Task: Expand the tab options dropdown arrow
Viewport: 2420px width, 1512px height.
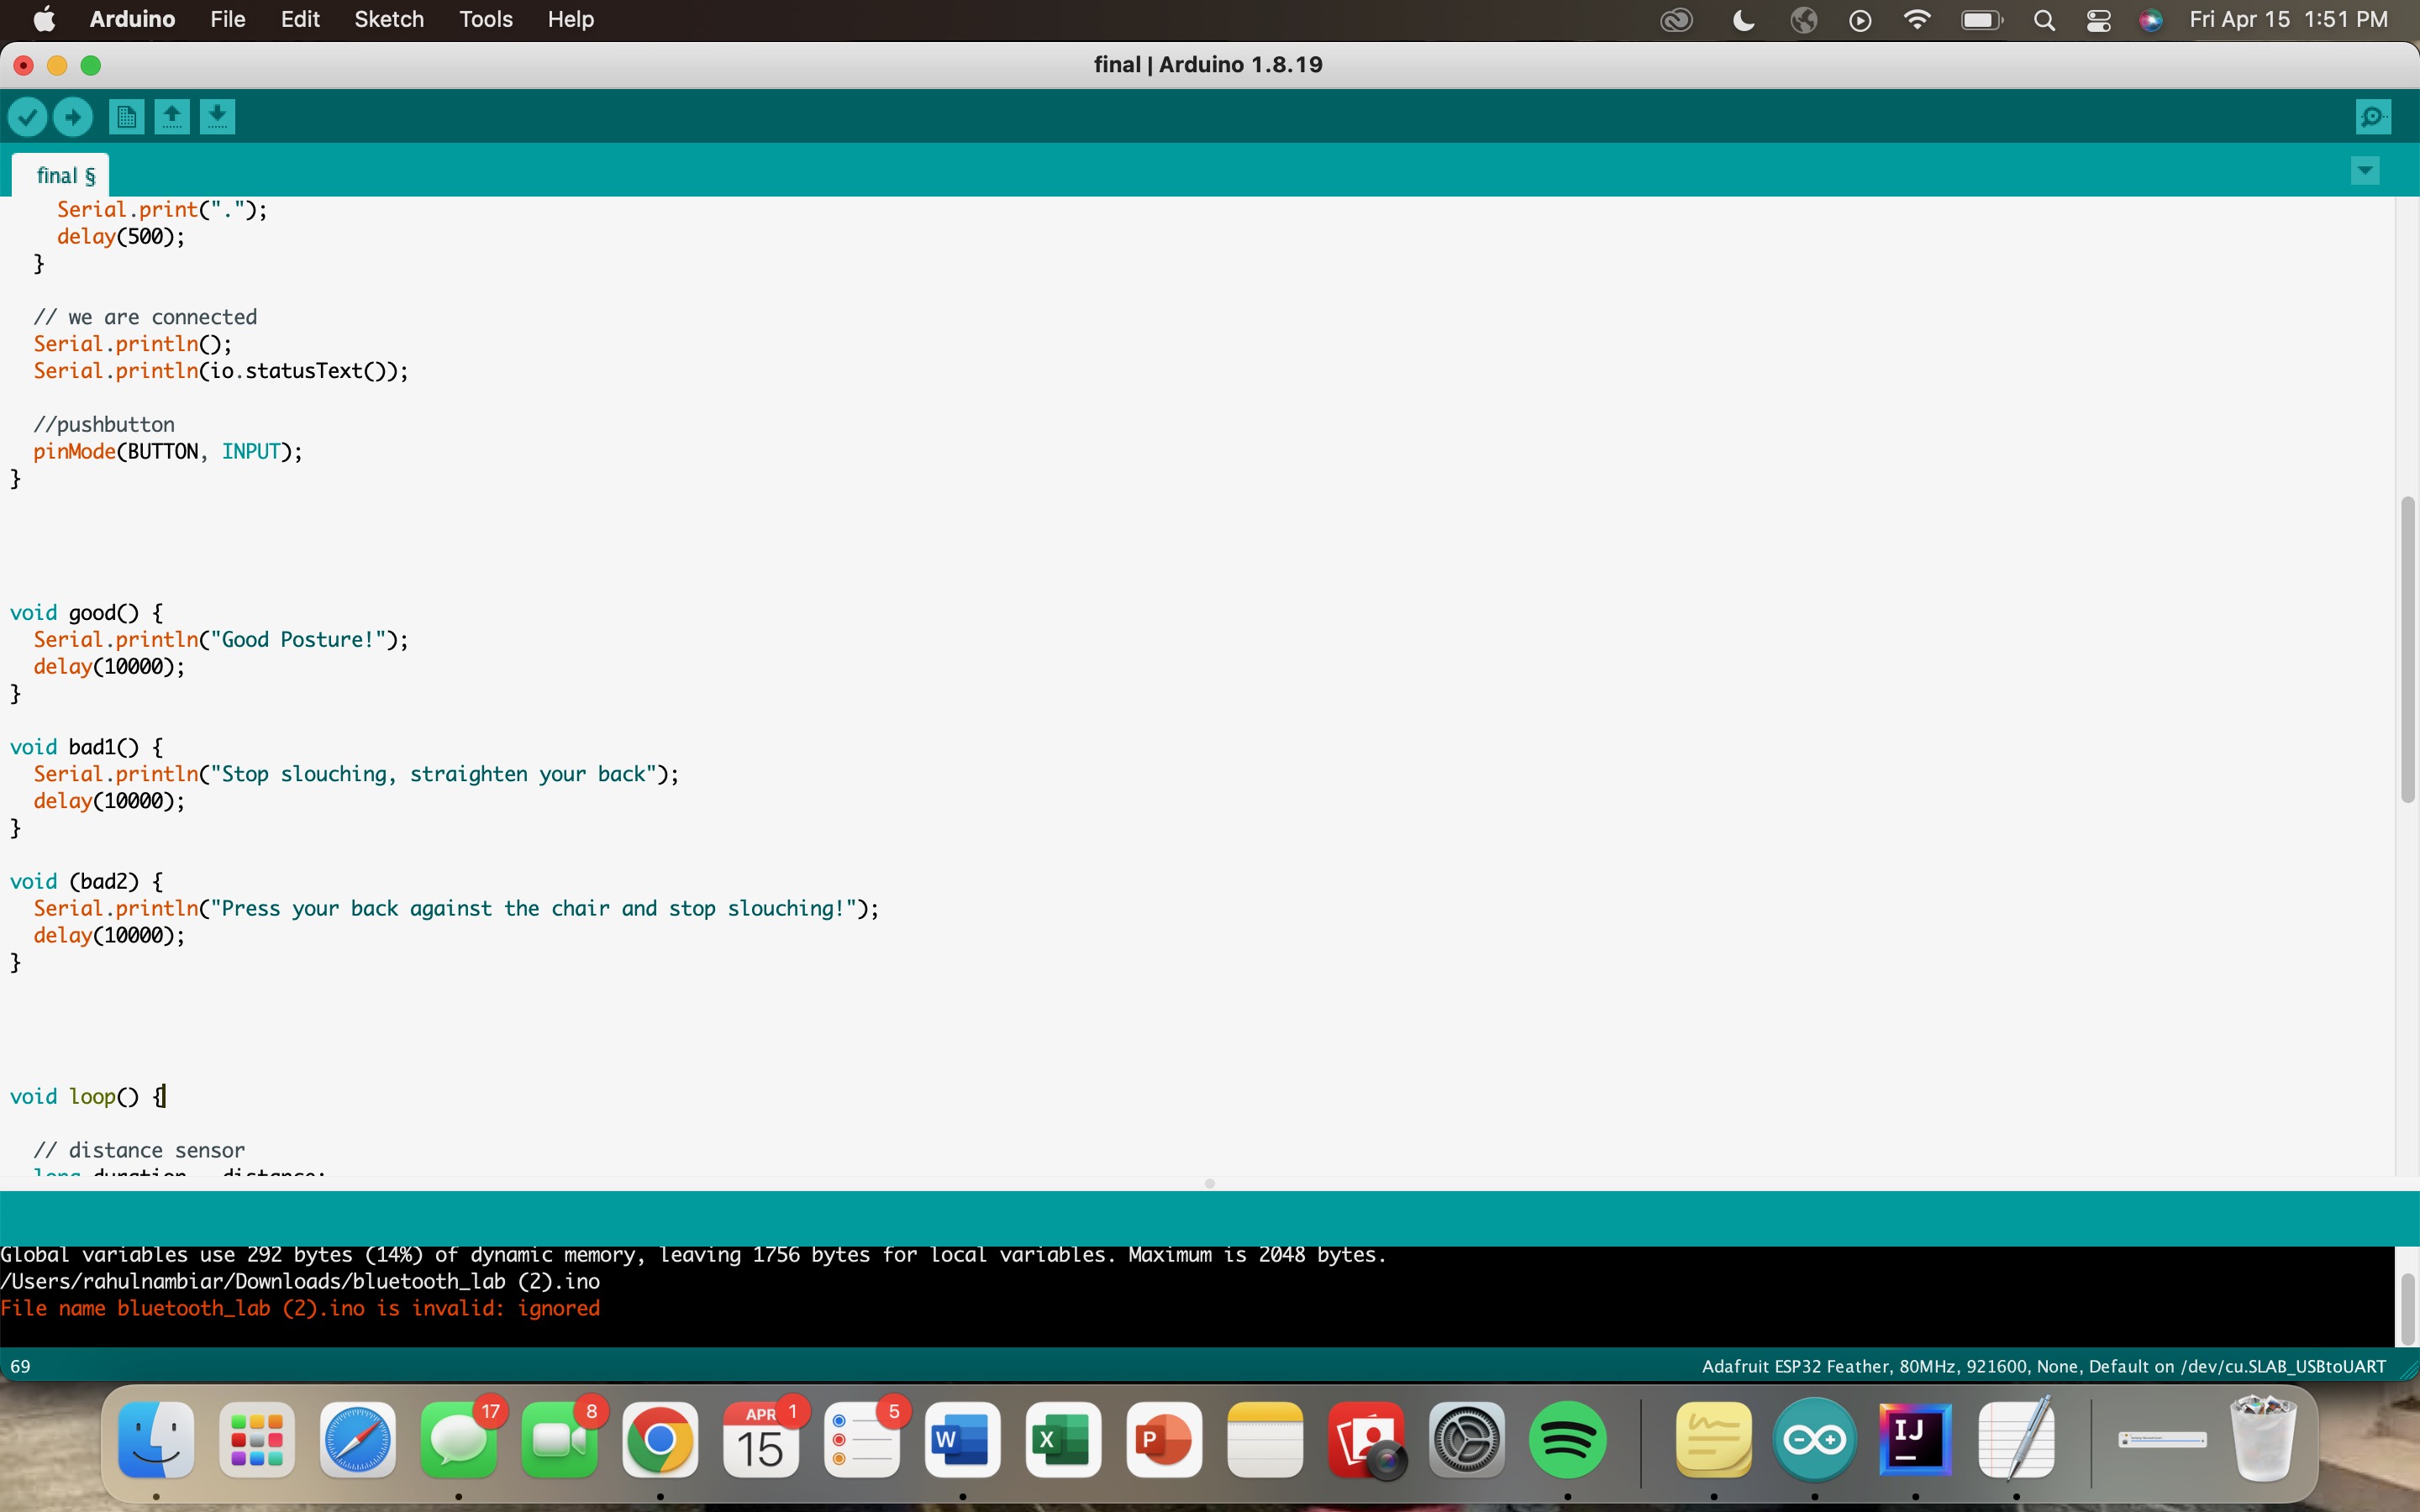Action: 2364,170
